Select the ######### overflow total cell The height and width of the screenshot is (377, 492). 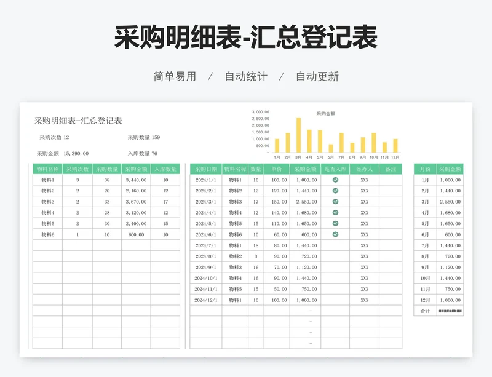450,311
